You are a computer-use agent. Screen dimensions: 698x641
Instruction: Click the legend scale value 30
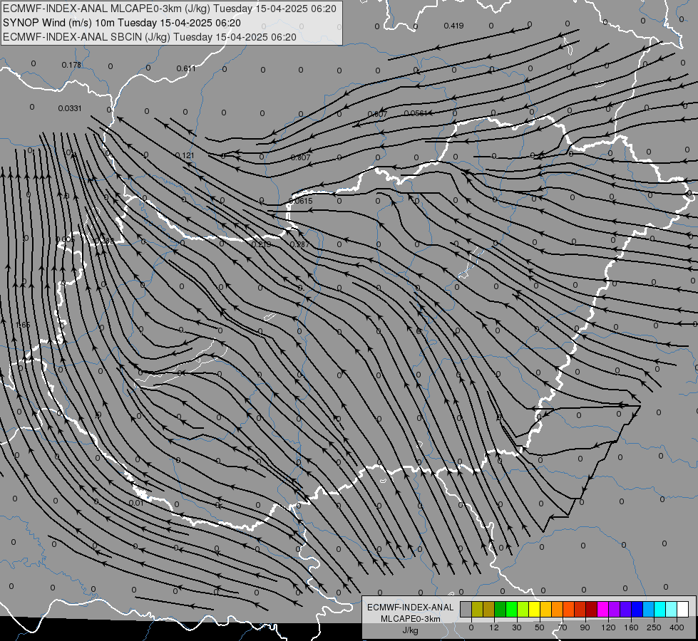coord(517,627)
